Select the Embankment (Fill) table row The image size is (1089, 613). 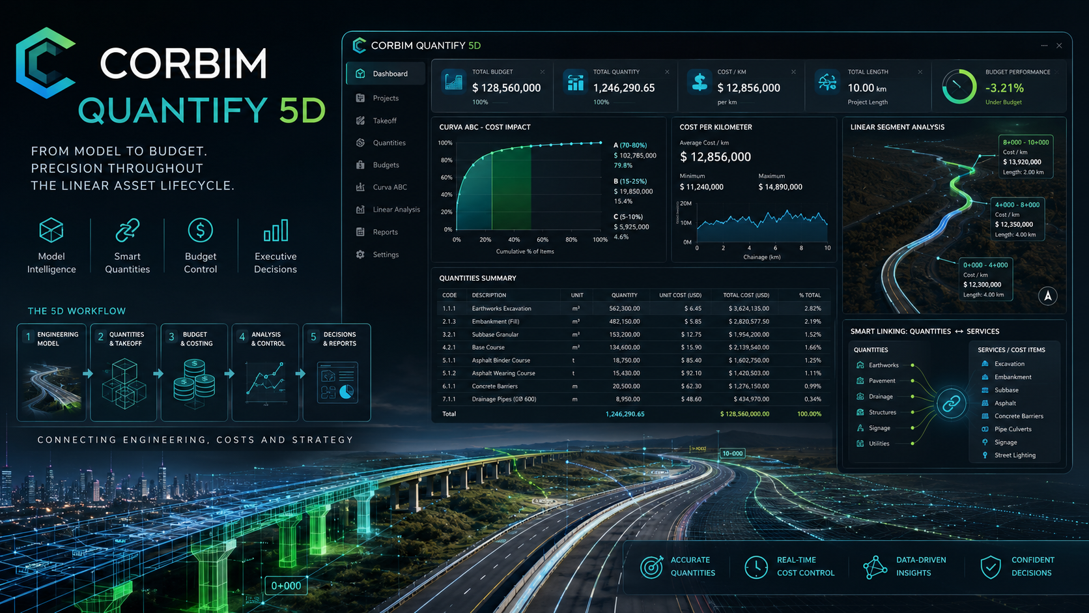pos(633,321)
